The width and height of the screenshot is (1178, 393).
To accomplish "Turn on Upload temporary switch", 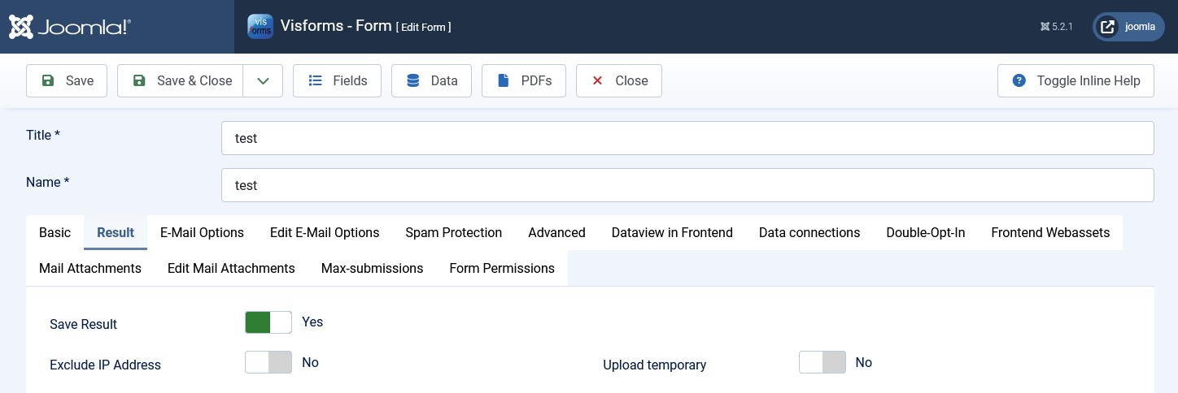I will (822, 363).
